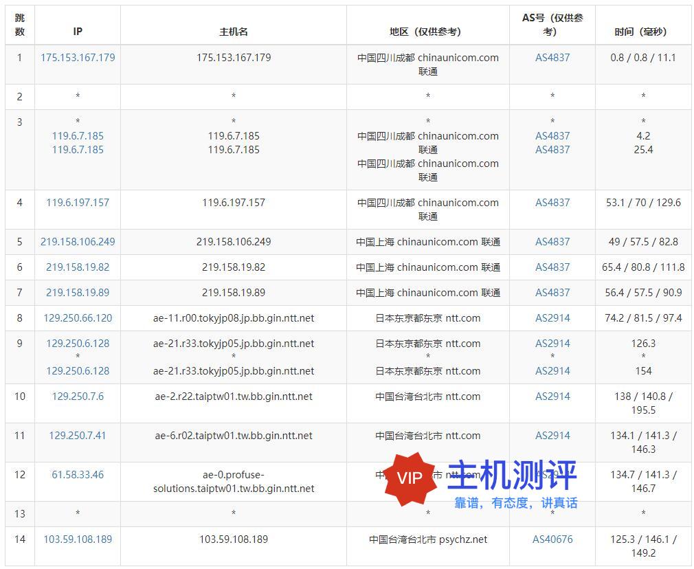Select the time value 134.7 / 141.3 / 146.7
The width and height of the screenshot is (694, 569).
(643, 482)
